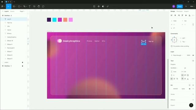
Task: Click the Share button
Action: 180,6
